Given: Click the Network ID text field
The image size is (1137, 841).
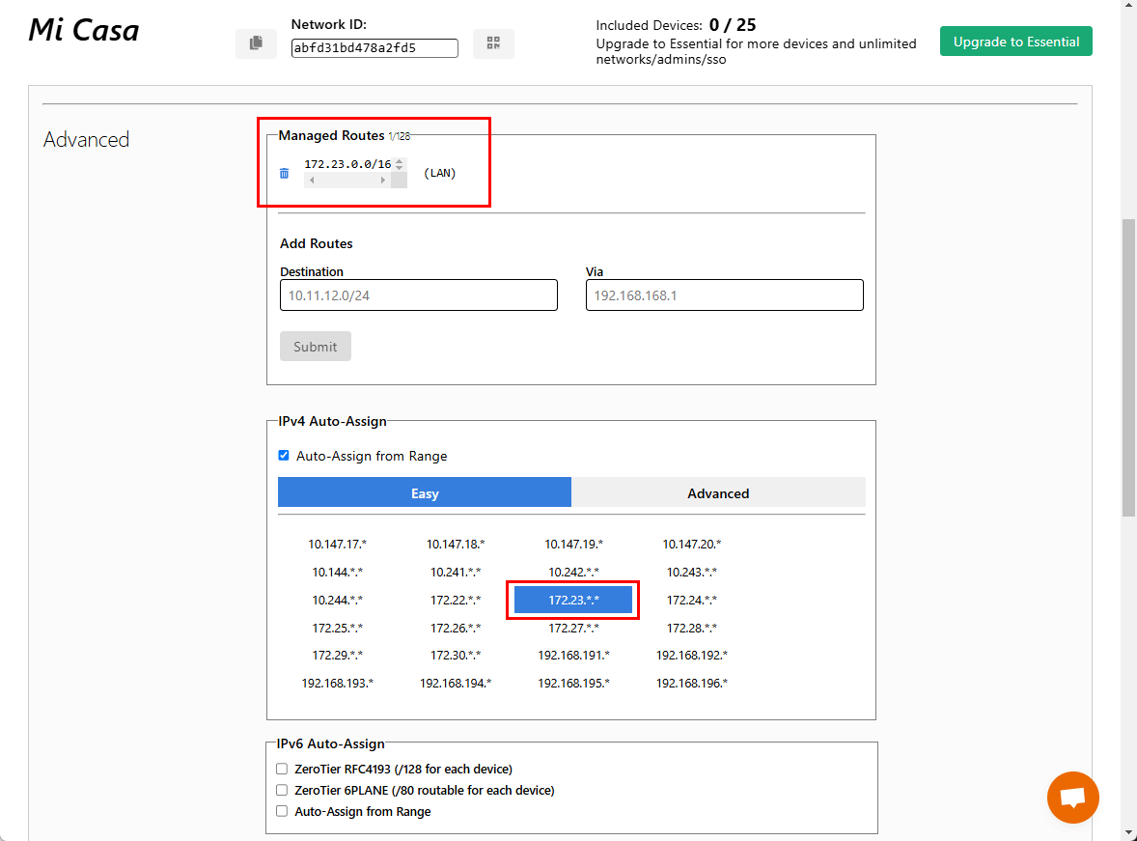Looking at the screenshot, I should 374,48.
